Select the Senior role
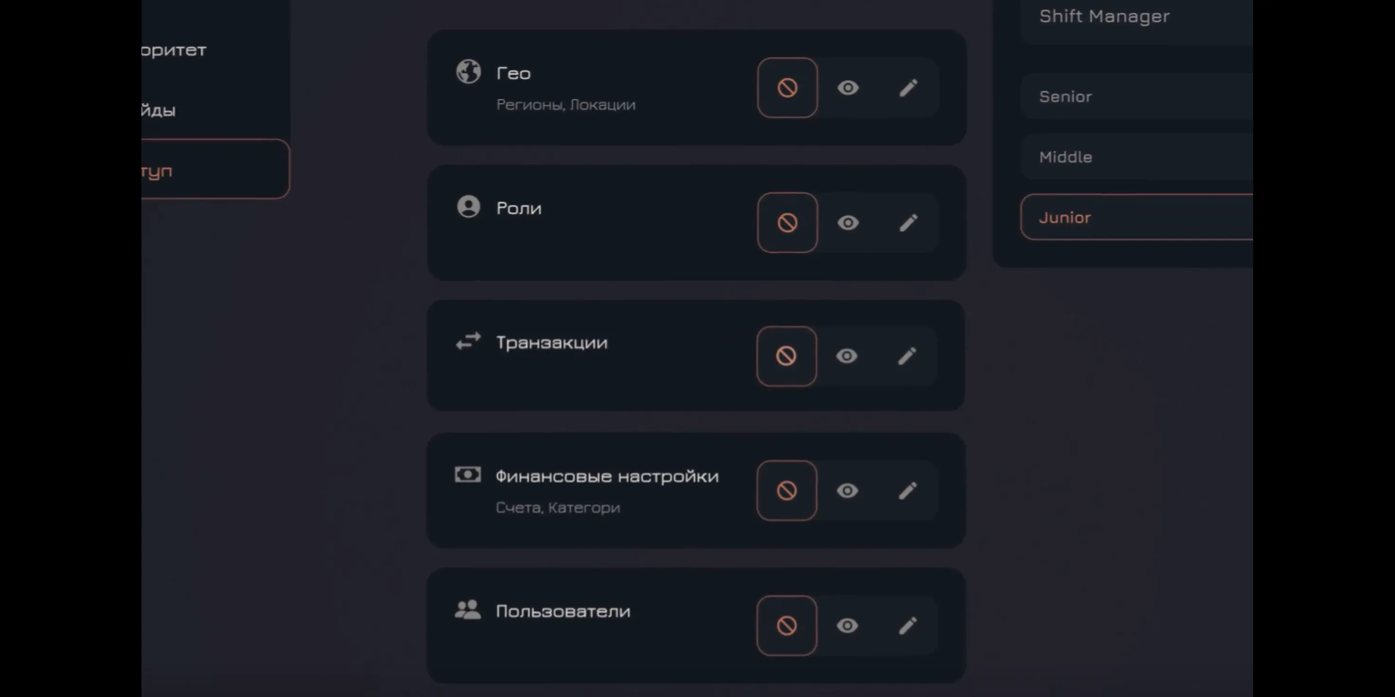1395x697 pixels. tap(1137, 96)
